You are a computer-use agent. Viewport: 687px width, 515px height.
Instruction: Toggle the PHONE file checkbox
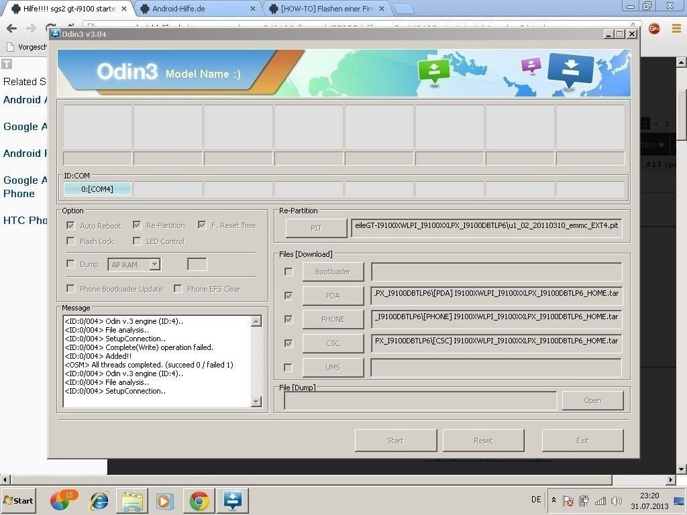point(288,319)
